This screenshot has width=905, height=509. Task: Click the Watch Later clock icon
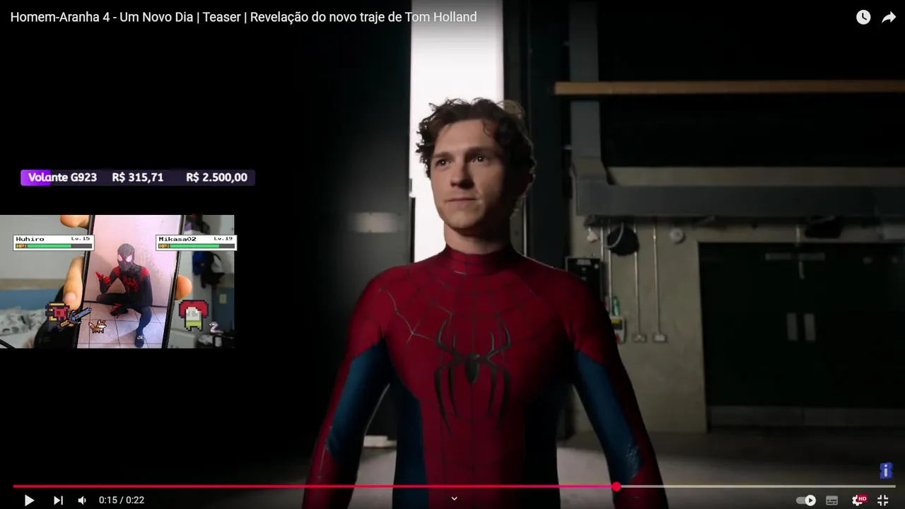coord(863,17)
